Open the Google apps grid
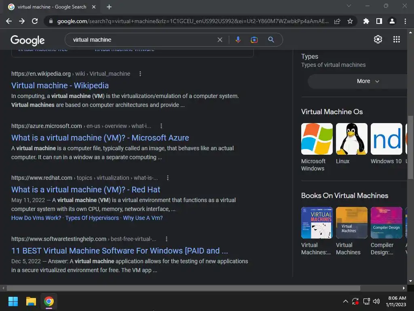The height and width of the screenshot is (311, 414). coord(396,39)
